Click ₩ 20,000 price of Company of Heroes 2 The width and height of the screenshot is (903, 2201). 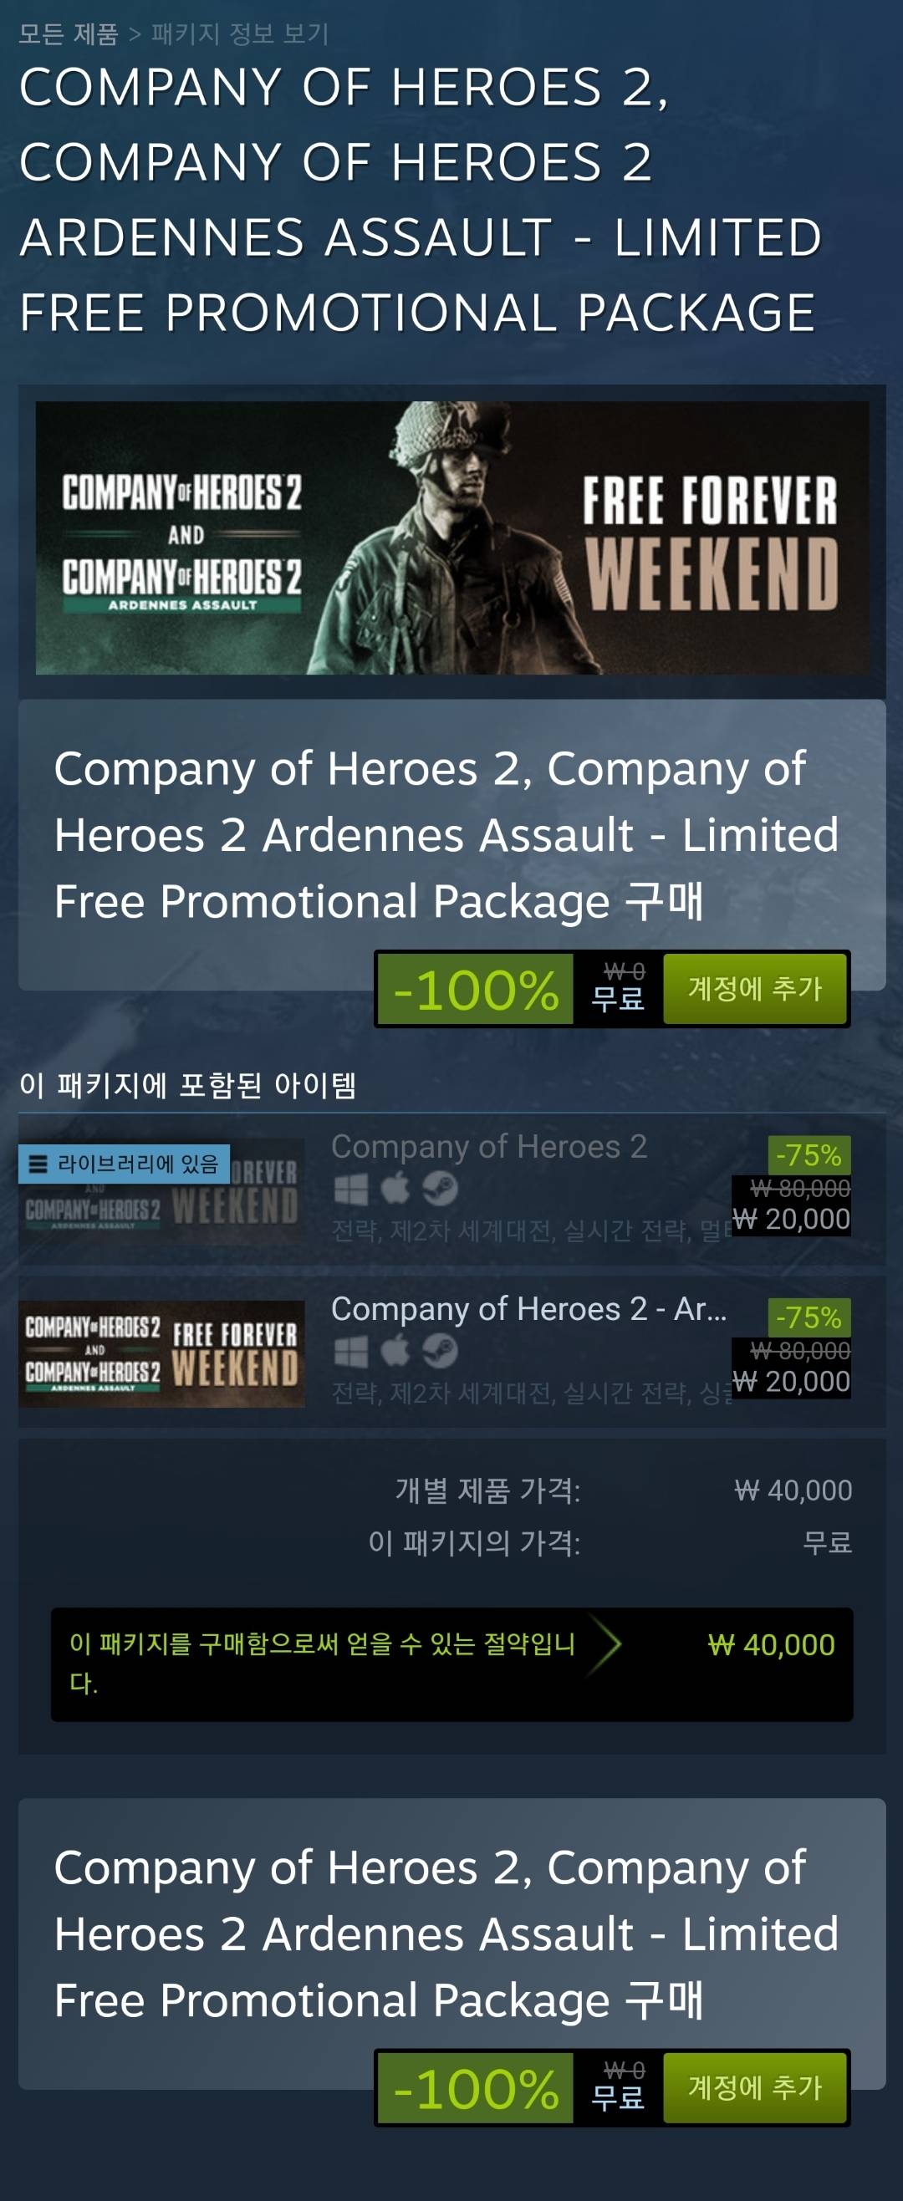coord(791,1219)
